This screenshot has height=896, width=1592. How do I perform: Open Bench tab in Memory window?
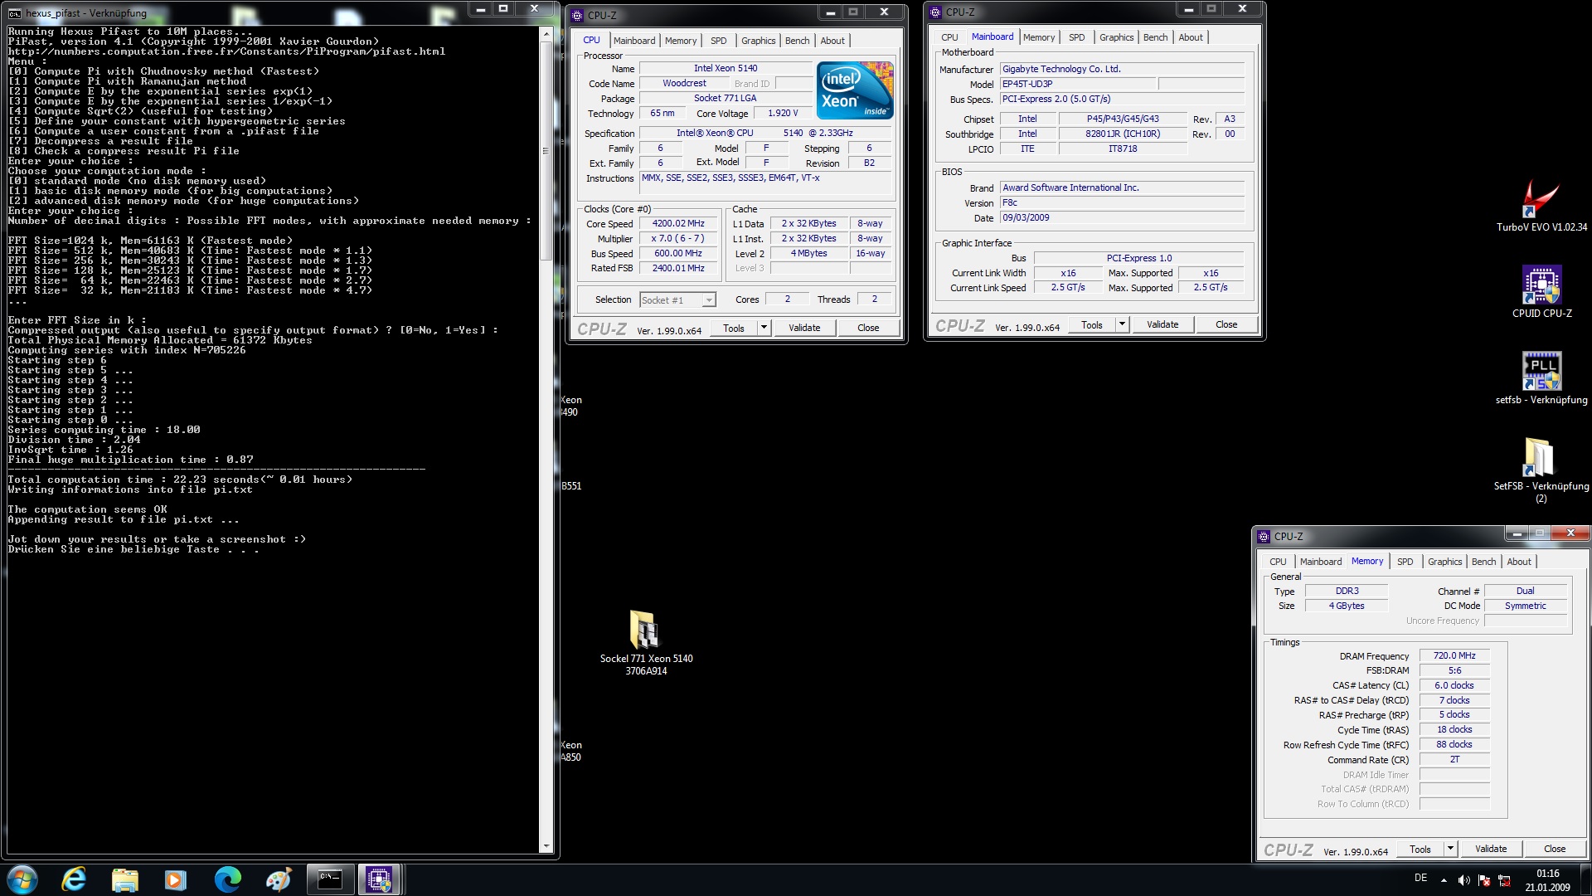1483,562
